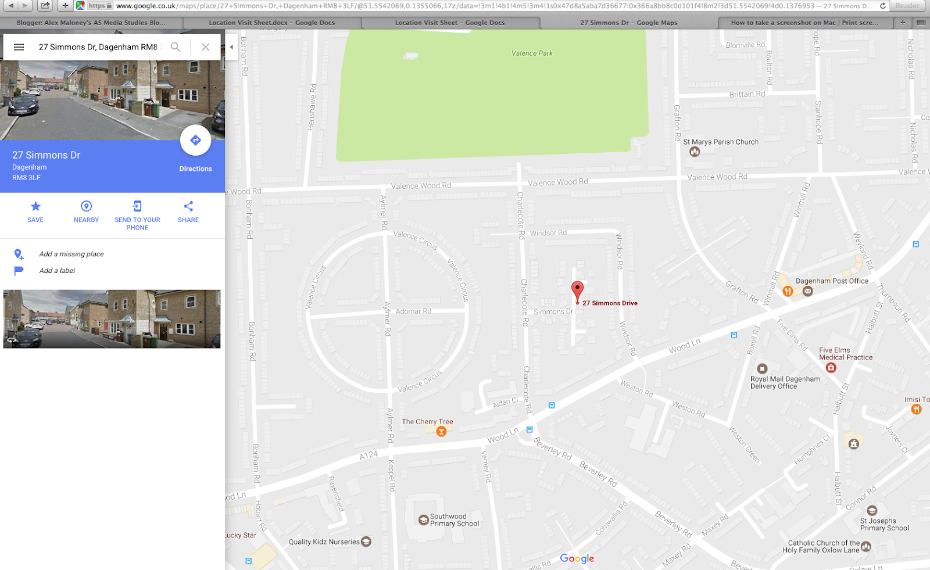This screenshot has width=930, height=570.
Task: Show all tabs button in tab bar
Action: 921,23
